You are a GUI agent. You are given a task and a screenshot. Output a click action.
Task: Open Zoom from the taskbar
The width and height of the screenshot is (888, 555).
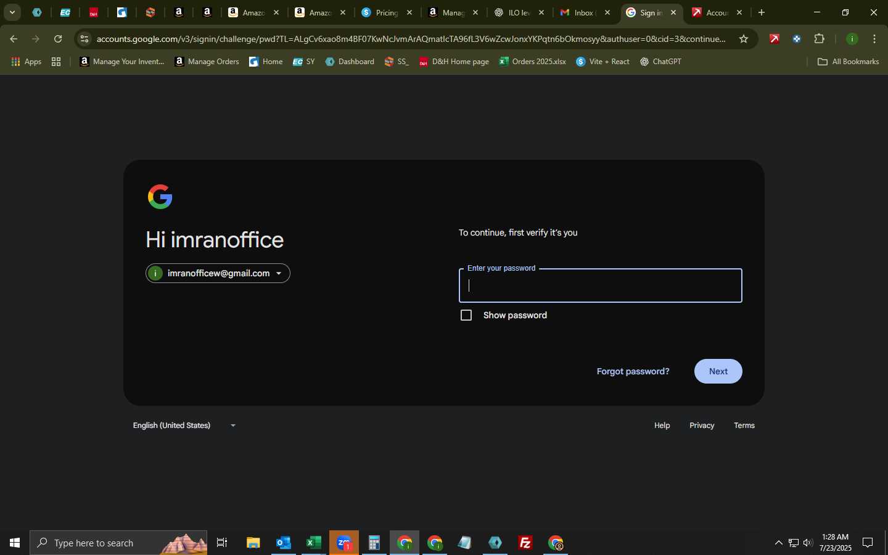[344, 543]
